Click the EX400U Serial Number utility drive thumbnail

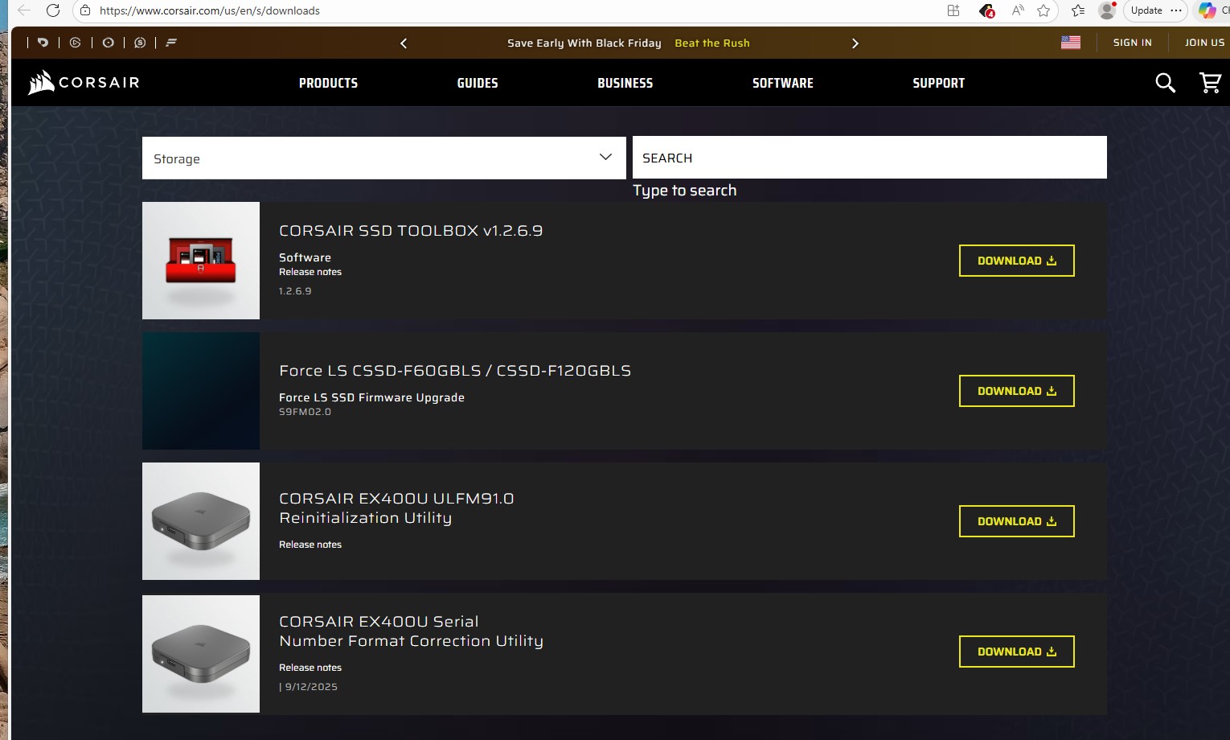[x=201, y=654]
